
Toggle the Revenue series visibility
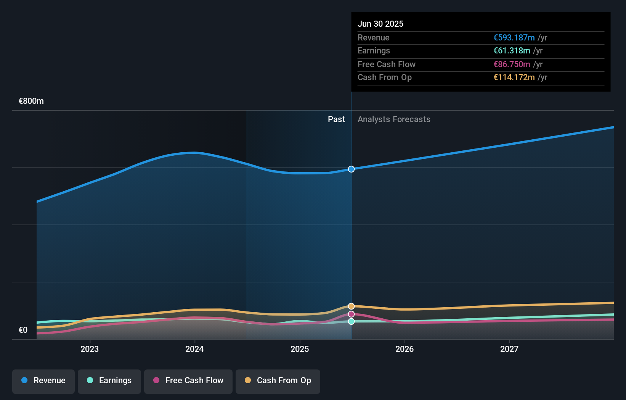[43, 381]
